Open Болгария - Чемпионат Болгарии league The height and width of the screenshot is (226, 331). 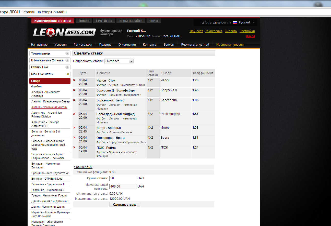(x=46, y=166)
